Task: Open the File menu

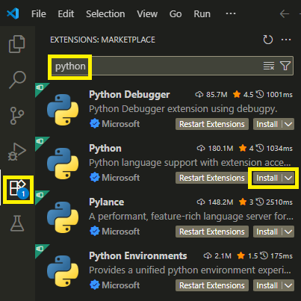Action: pos(39,14)
